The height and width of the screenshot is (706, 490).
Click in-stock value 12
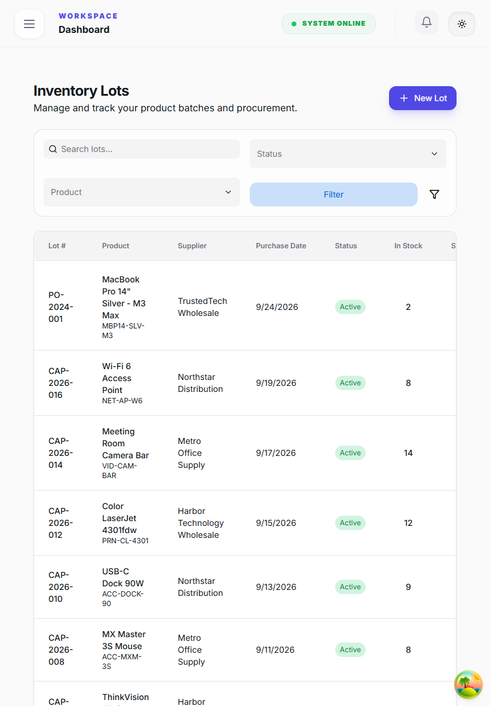[408, 523]
